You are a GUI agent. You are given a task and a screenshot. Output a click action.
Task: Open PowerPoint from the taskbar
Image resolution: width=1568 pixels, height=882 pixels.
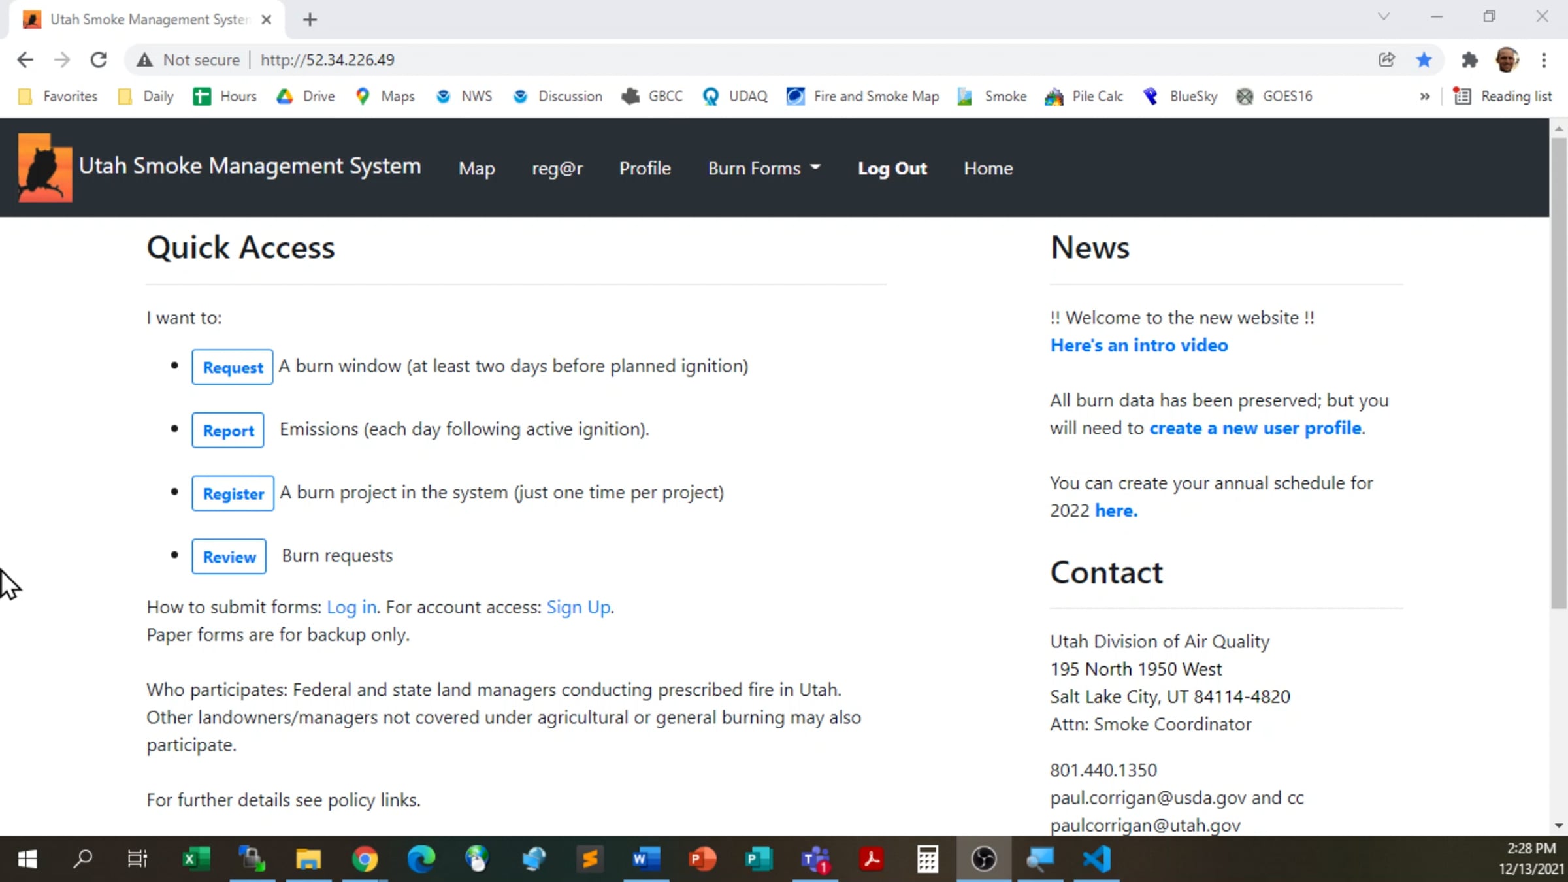point(702,859)
